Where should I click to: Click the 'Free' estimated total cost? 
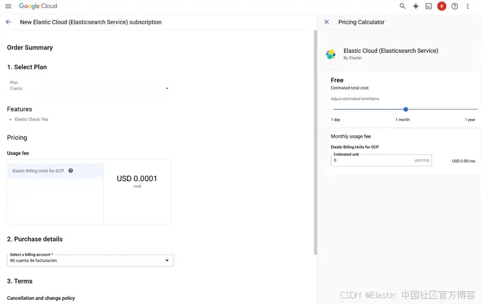[x=337, y=80]
